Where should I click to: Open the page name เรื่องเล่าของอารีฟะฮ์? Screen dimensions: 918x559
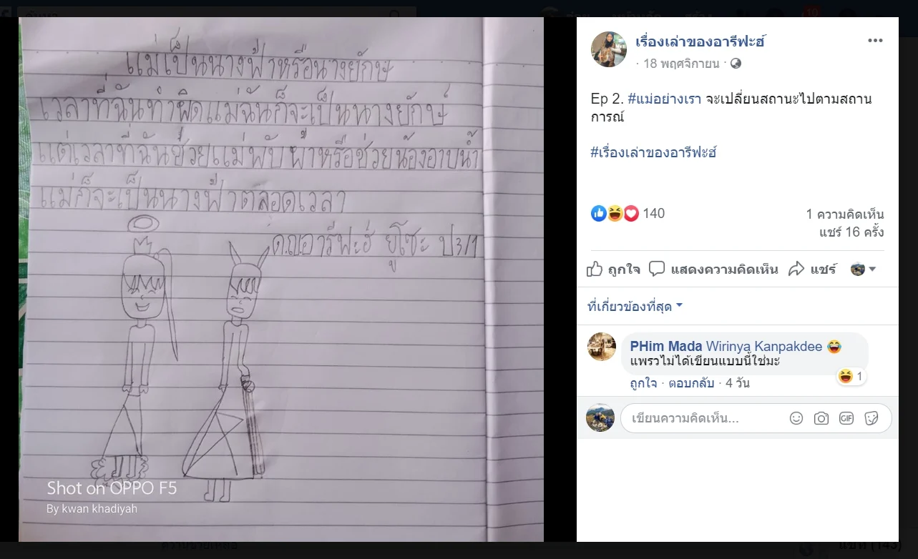(700, 41)
